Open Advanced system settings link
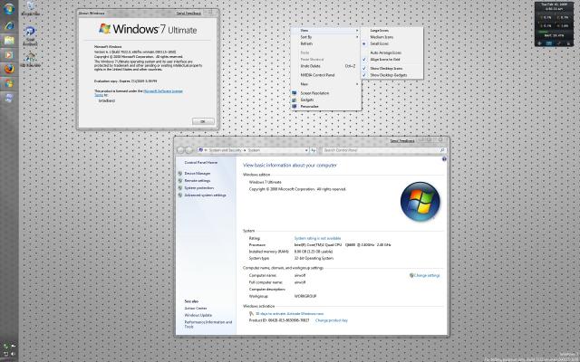Image resolution: width=580 pixels, height=362 pixels. [206, 195]
